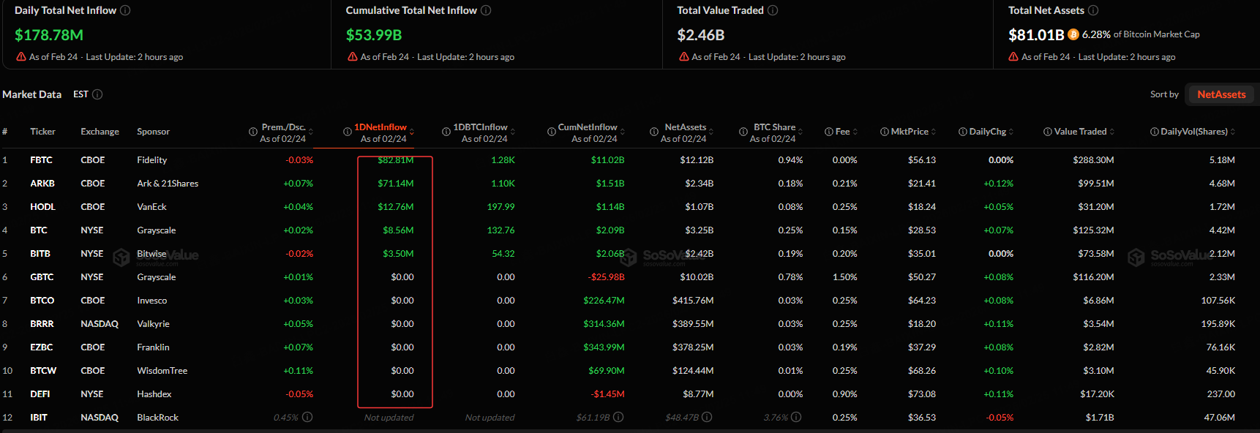This screenshot has width=1260, height=433.
Task: Click the orange Bitcoin icon next to 6.28%
Action: coord(1073,34)
